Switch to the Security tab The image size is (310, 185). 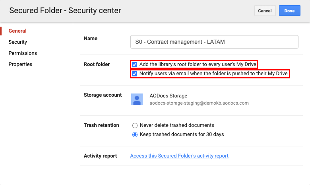pos(17,42)
